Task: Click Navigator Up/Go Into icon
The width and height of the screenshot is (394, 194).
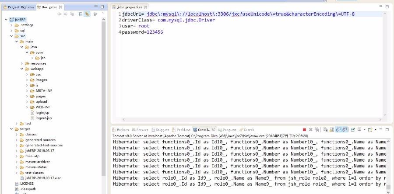Action: [72, 14]
